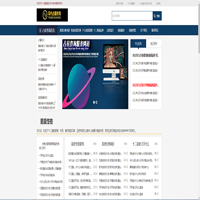Expand the 星座性格 sidebar section arrow
Image resolution: width=200 pixels, height=200 pixels.
56,84
